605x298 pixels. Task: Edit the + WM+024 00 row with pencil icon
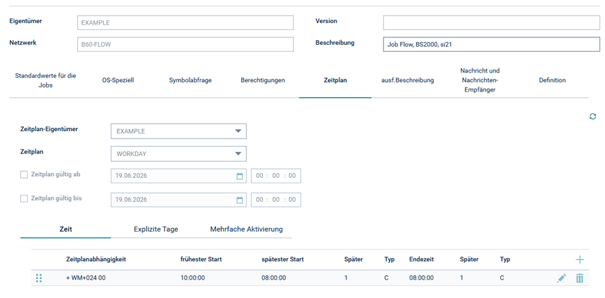point(562,278)
